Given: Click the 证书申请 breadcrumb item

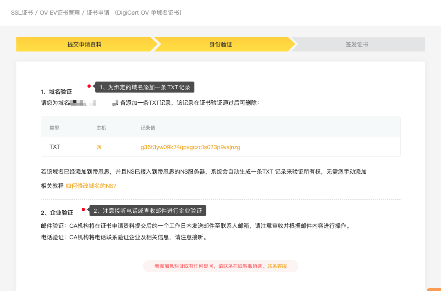Looking at the screenshot, I should (x=98, y=13).
